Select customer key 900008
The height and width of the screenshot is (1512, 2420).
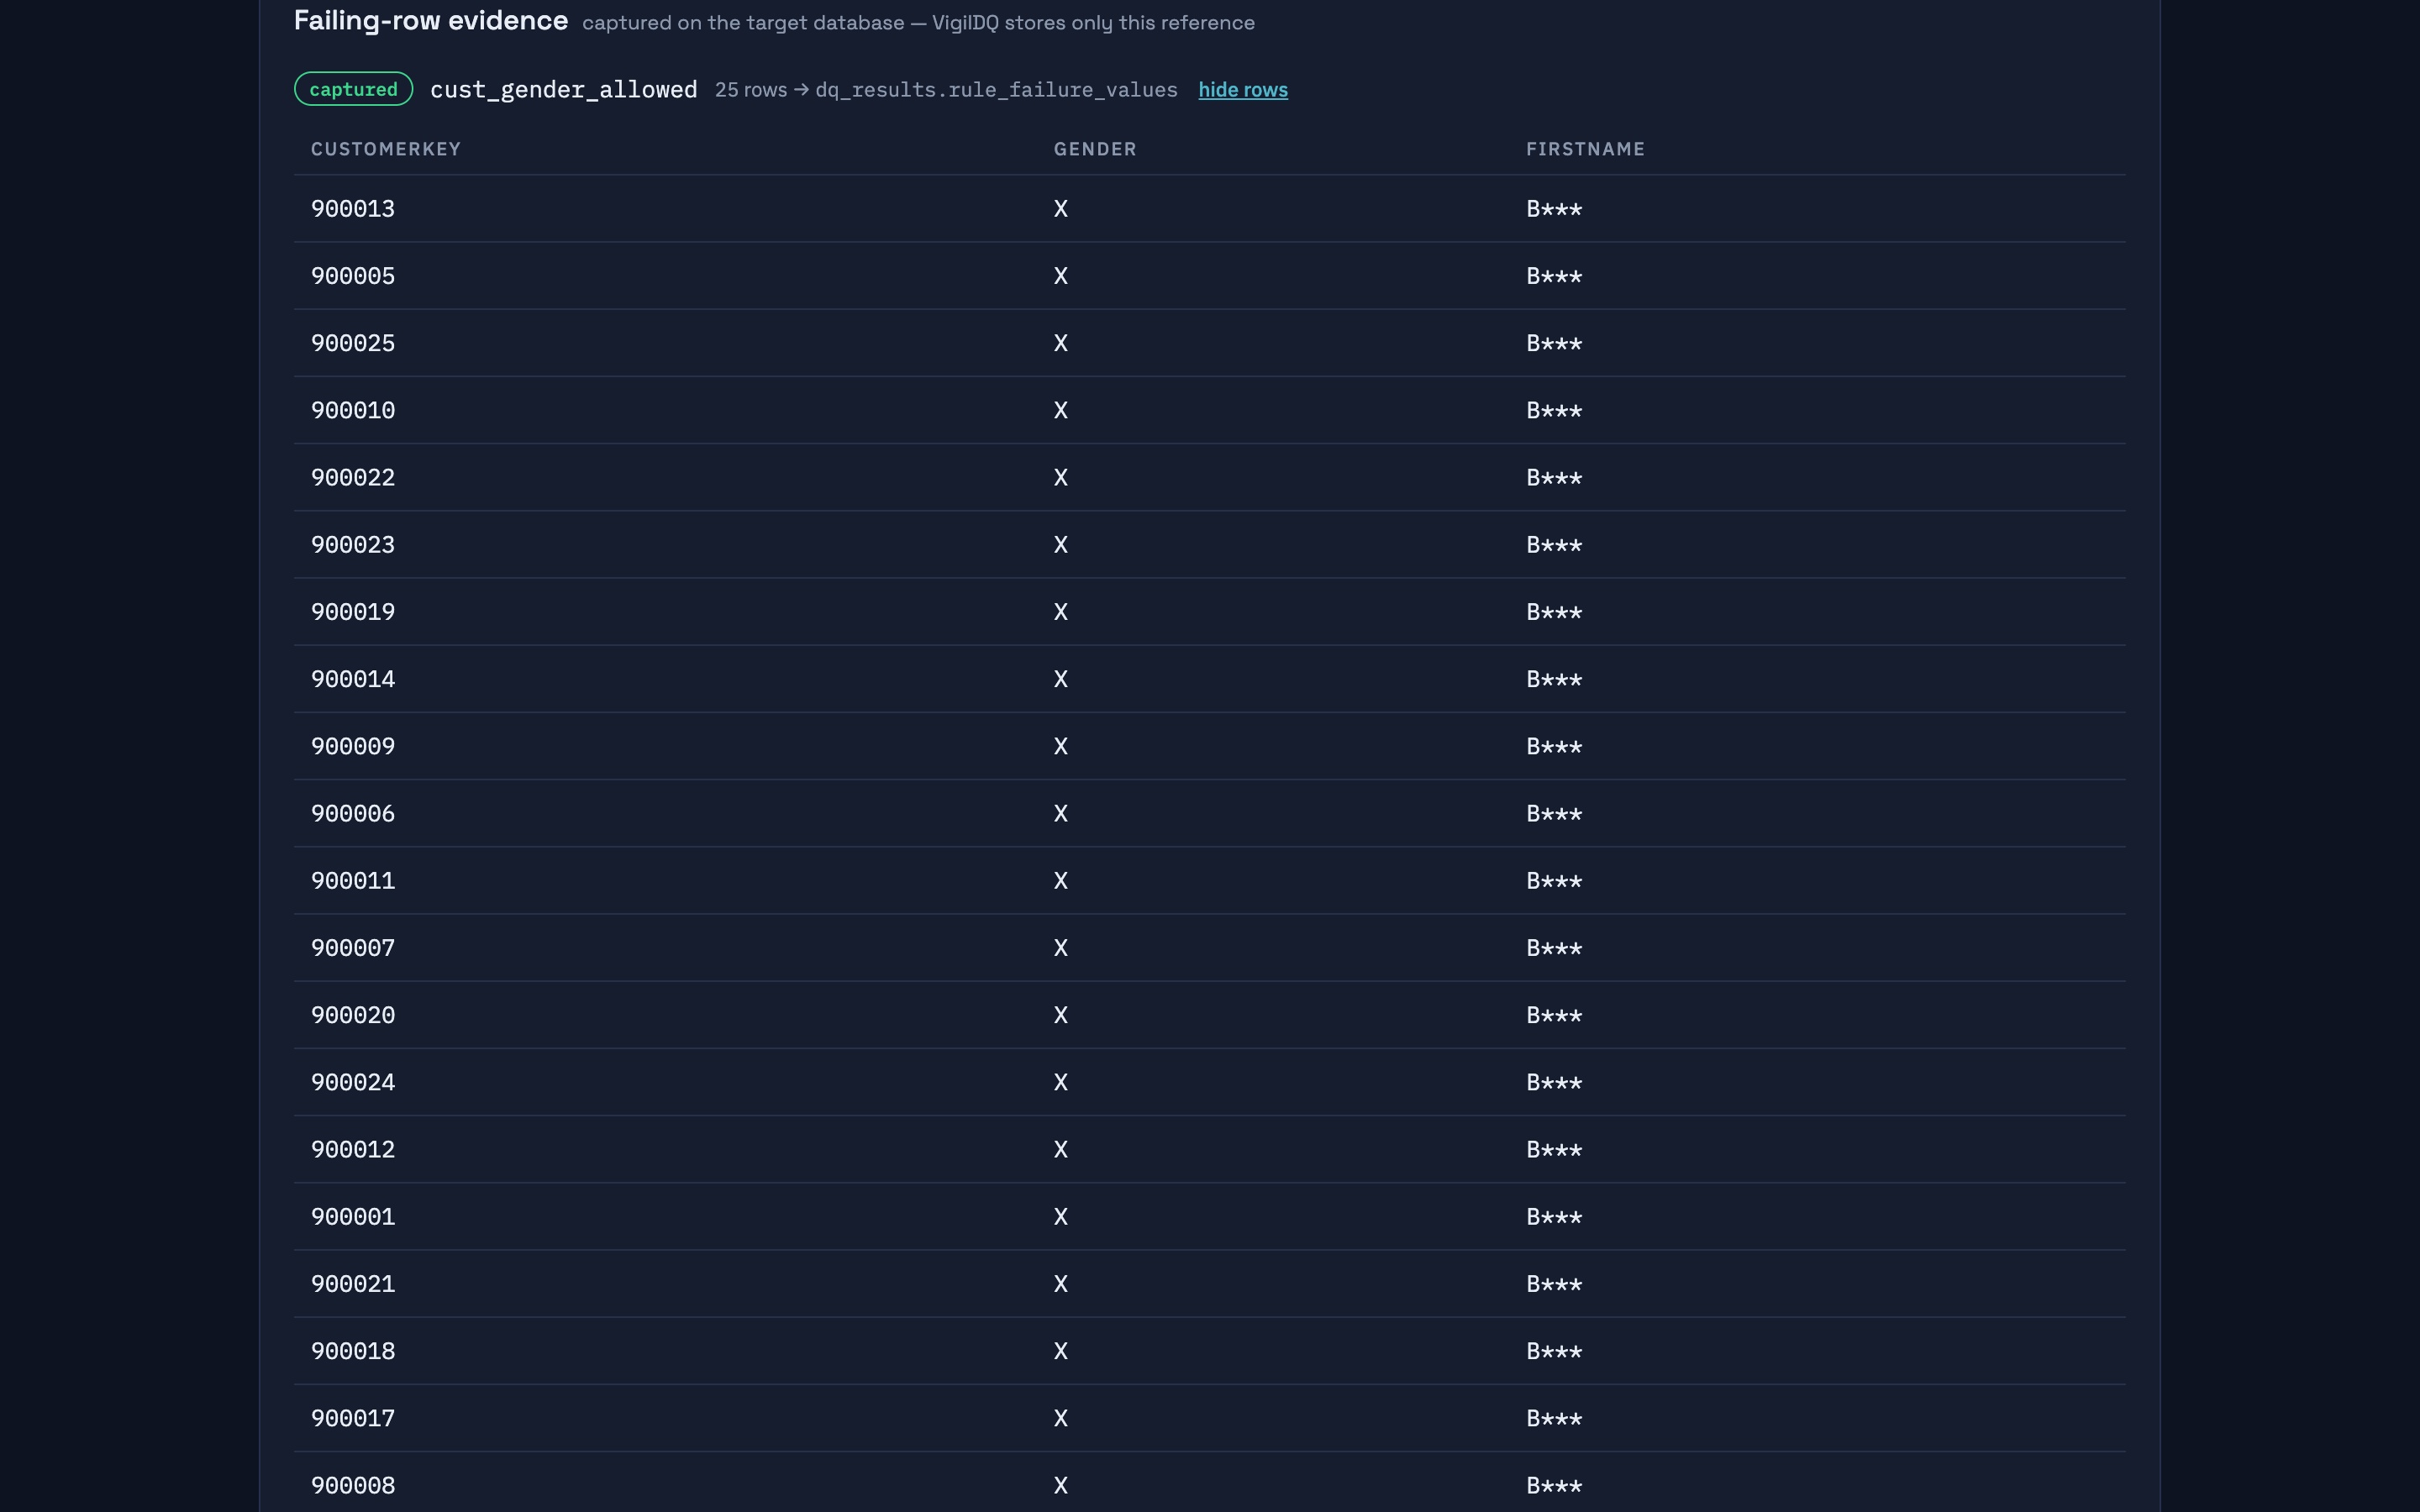pos(353,1486)
